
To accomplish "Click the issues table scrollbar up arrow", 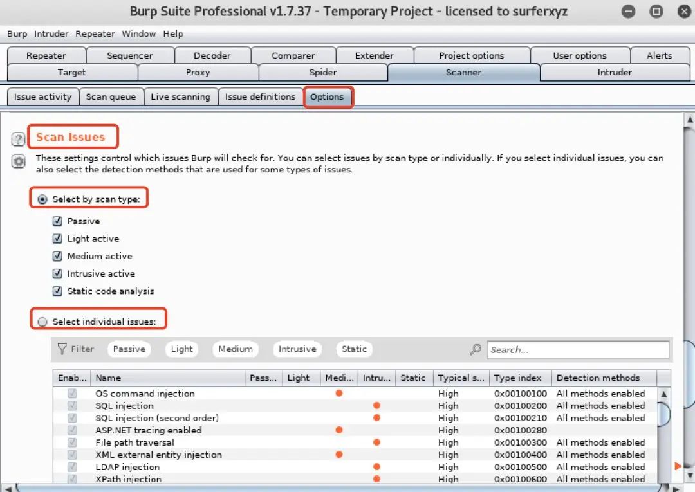I will (x=663, y=394).
